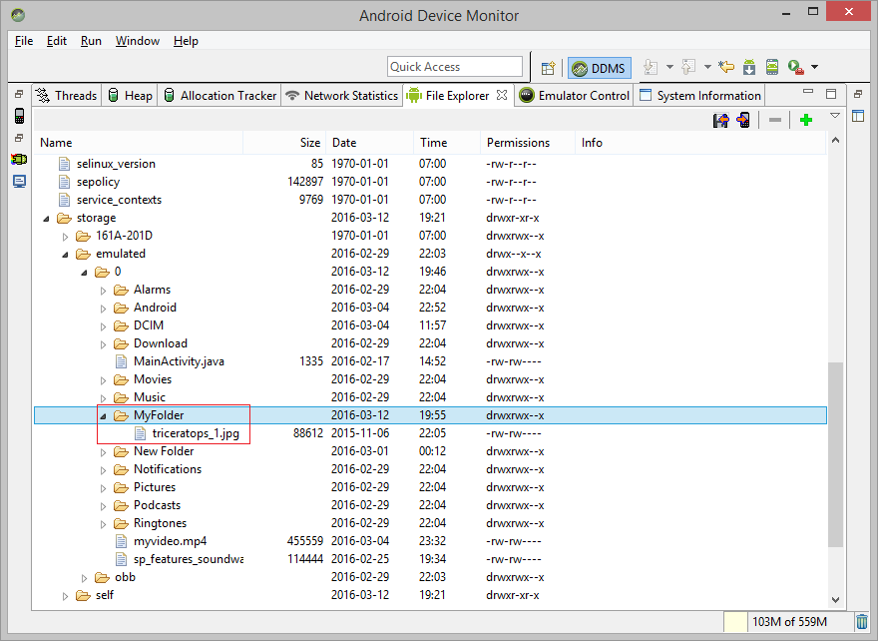Expand the 161A-201D folder

point(66,237)
